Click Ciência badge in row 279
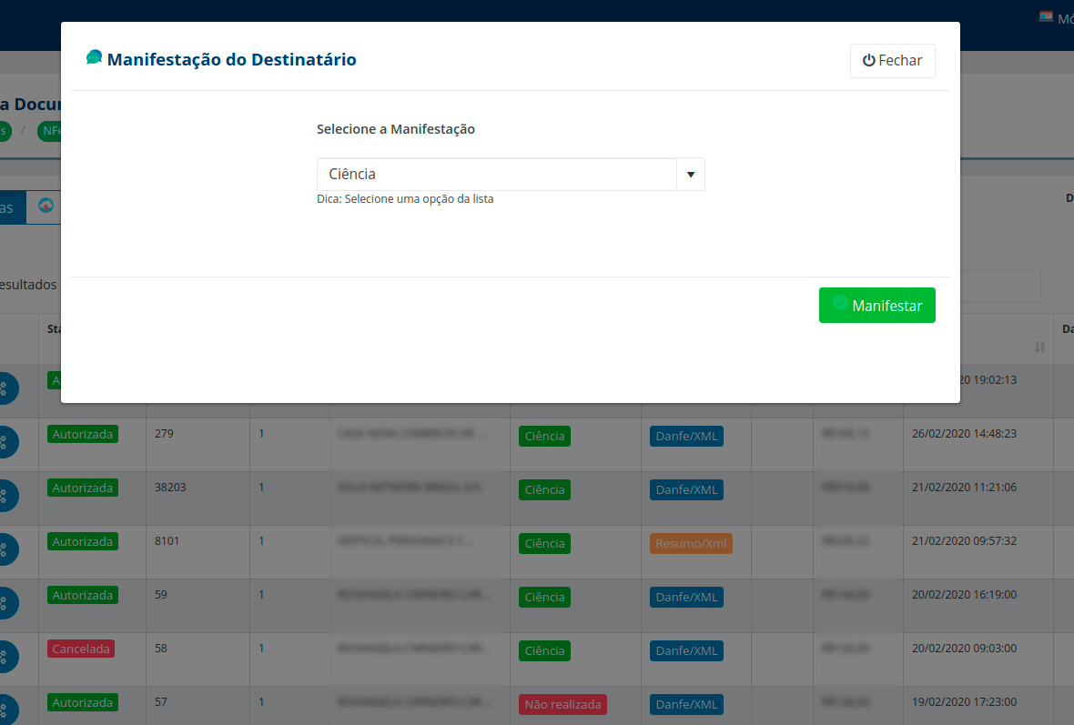Viewport: 1074px width, 725px height. click(544, 436)
